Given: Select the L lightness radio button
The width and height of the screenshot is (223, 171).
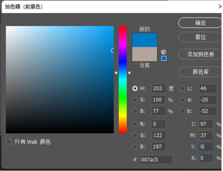Looking at the screenshot, I should [182, 88].
